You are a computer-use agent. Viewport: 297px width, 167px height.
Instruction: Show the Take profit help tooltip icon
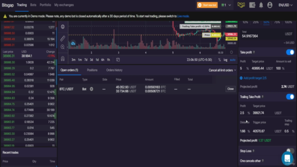click(x=254, y=52)
